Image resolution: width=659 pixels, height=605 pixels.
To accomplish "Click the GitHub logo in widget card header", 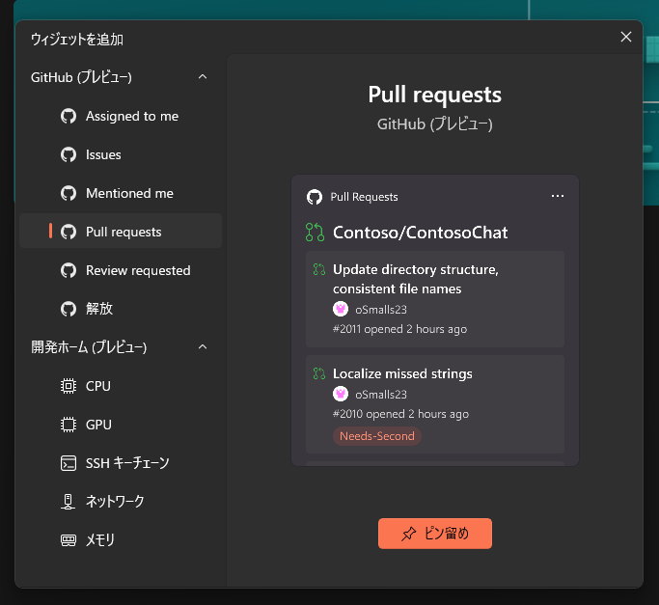I will coord(315,197).
